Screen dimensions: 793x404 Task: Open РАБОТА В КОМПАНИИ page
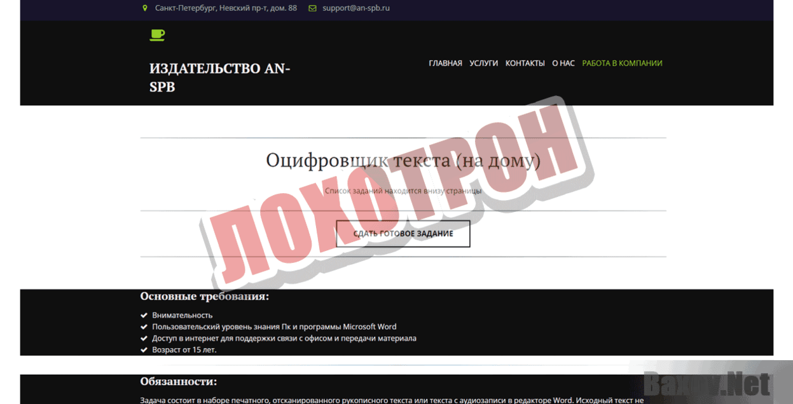[x=622, y=63]
